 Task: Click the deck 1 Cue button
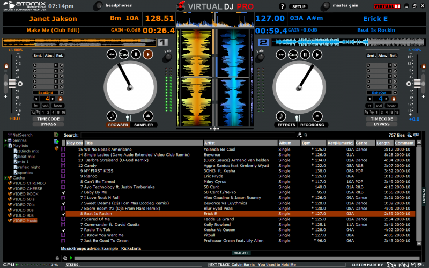[124, 55]
